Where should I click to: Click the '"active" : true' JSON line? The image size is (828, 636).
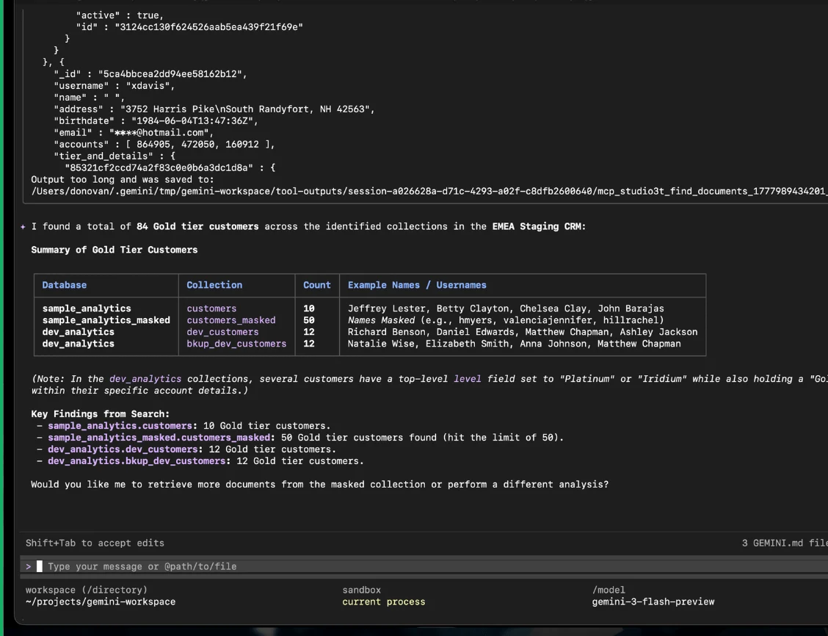tap(120, 15)
